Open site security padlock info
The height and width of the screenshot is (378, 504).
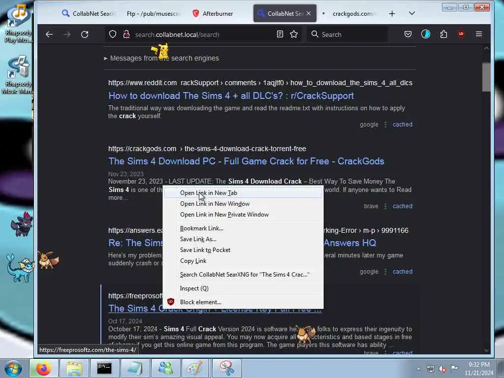(126, 34)
